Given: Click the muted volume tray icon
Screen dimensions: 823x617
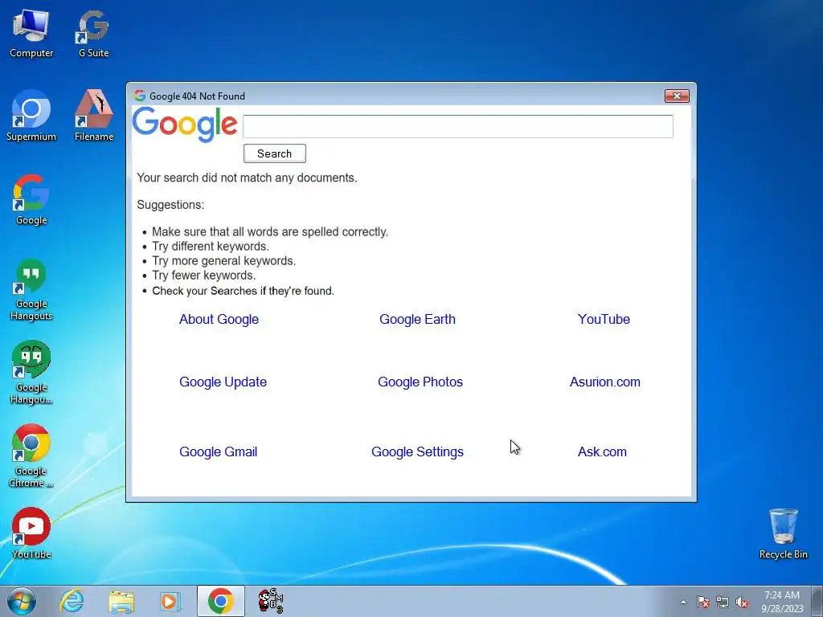Looking at the screenshot, I should point(742,602).
